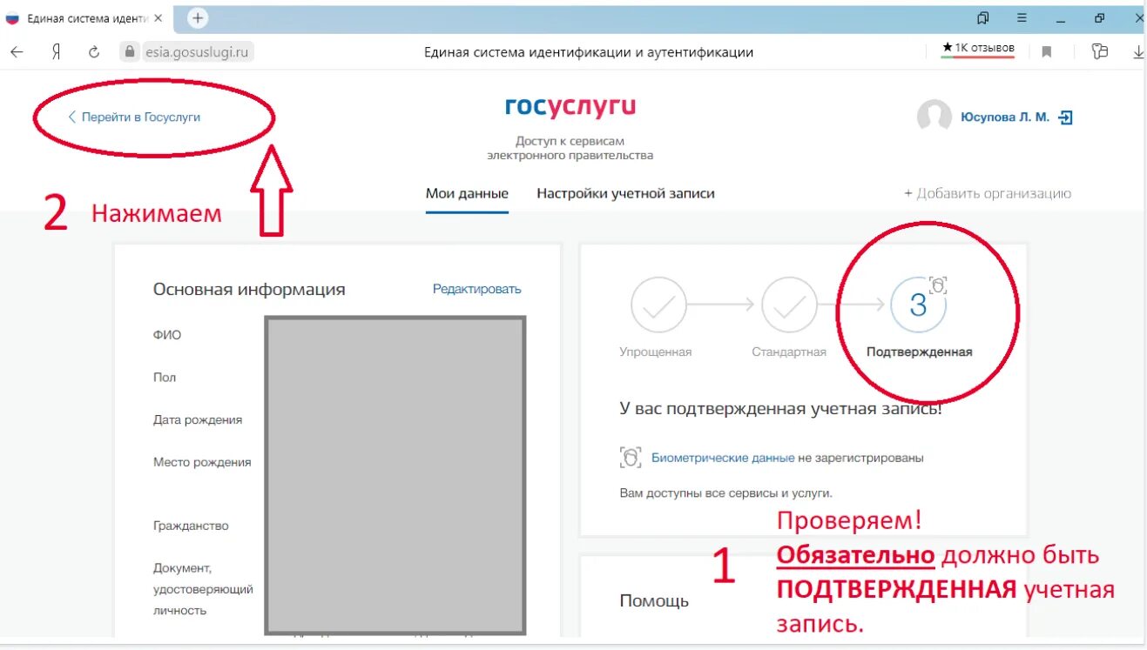
Task: Click Вам доступны все сервисы и услуги
Action: [726, 493]
